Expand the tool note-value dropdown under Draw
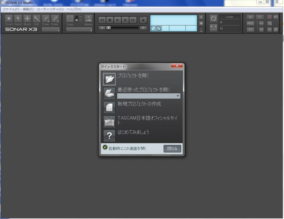 click(50, 29)
